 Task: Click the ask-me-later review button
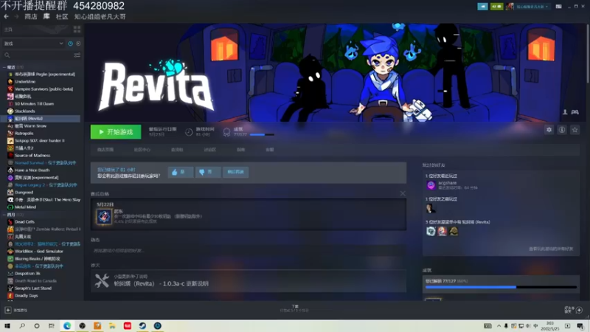(235, 172)
